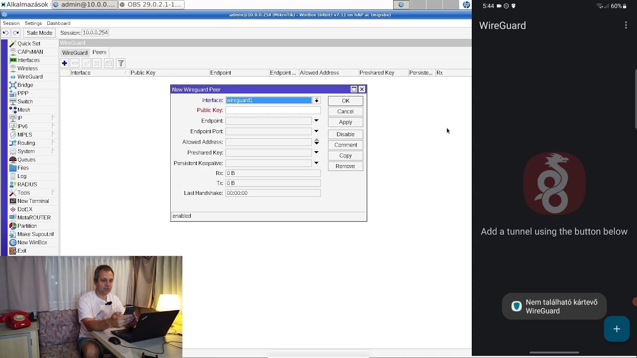Image resolution: width=637 pixels, height=358 pixels.
Task: Open Queues in sidebar
Action: (x=26, y=160)
